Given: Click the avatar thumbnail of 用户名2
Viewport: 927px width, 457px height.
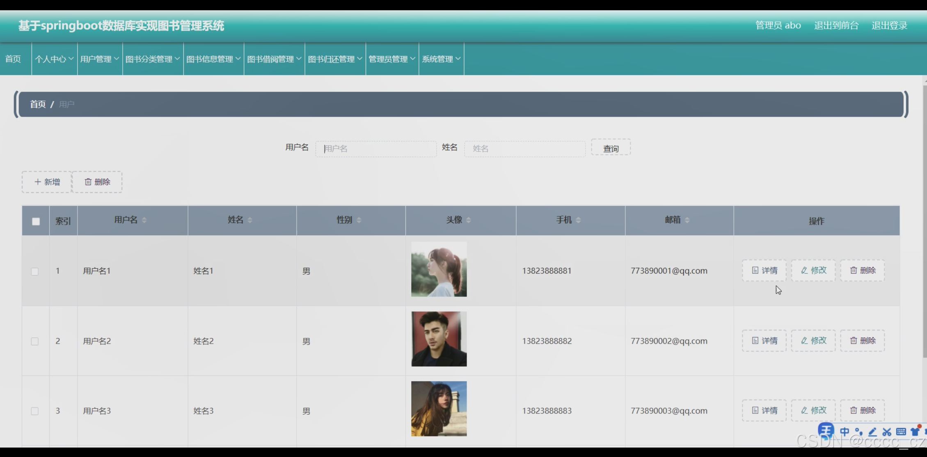Looking at the screenshot, I should tap(439, 339).
